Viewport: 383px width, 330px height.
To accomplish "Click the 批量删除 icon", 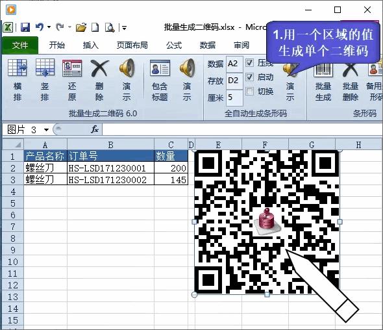I will pos(351,70).
